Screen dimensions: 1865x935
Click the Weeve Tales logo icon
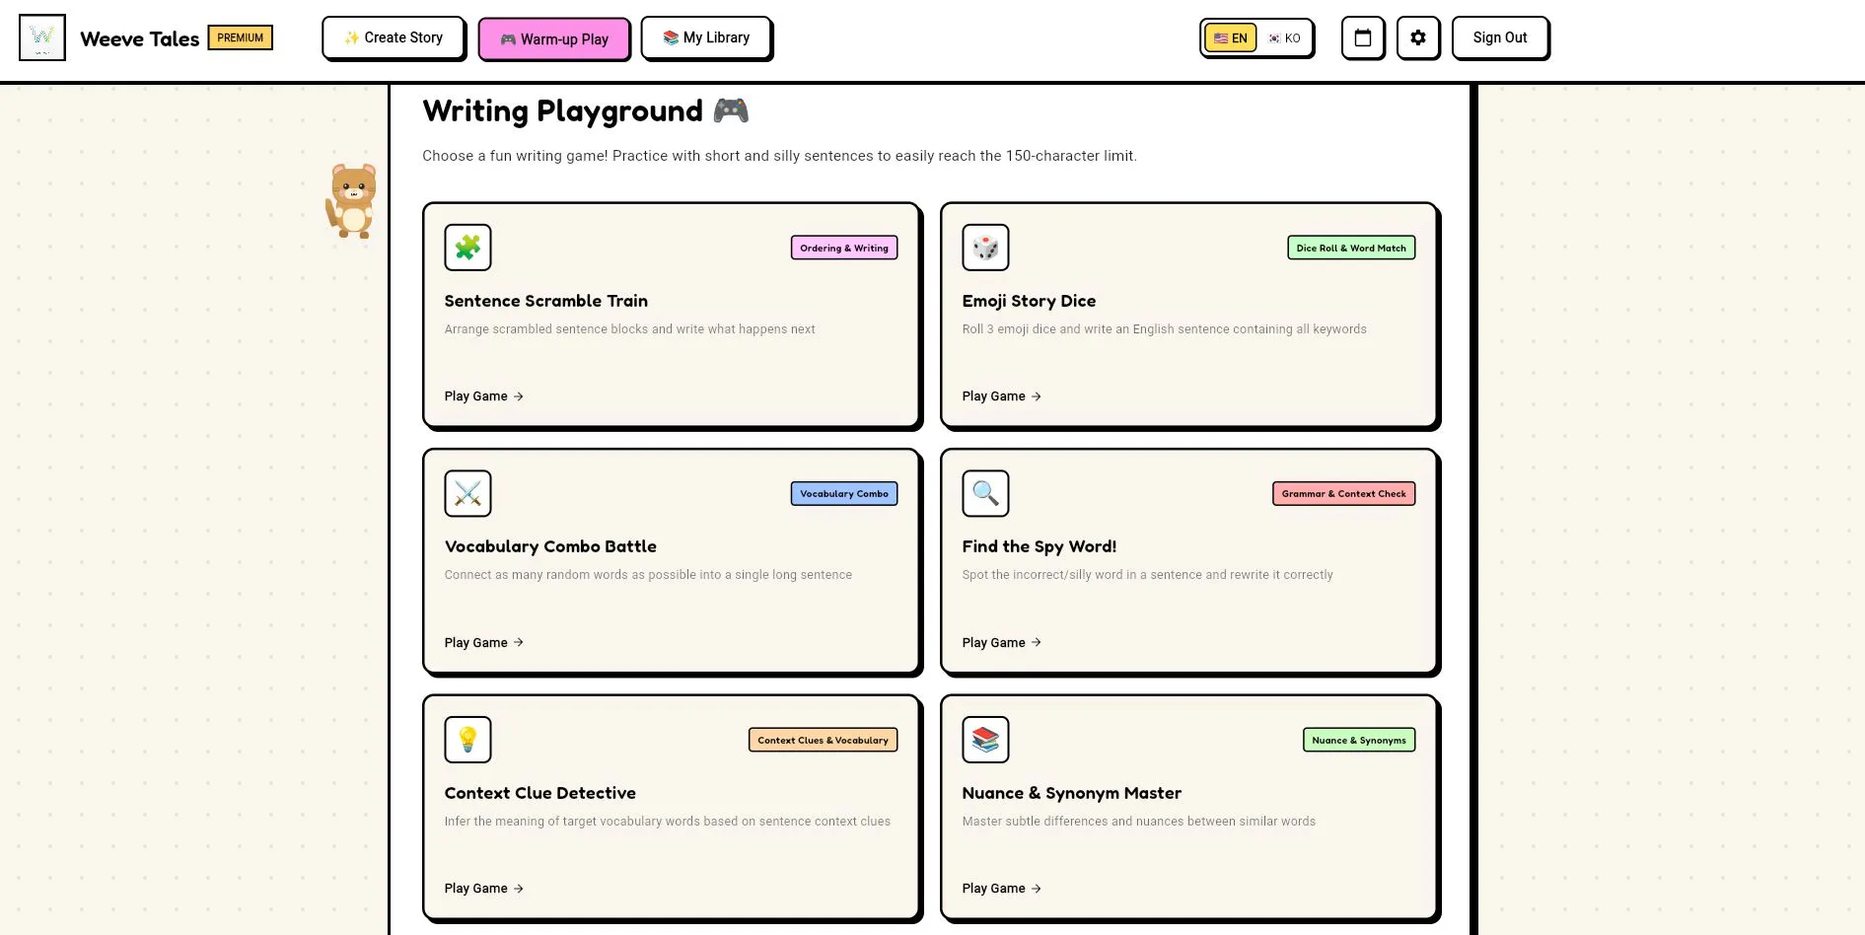click(42, 37)
